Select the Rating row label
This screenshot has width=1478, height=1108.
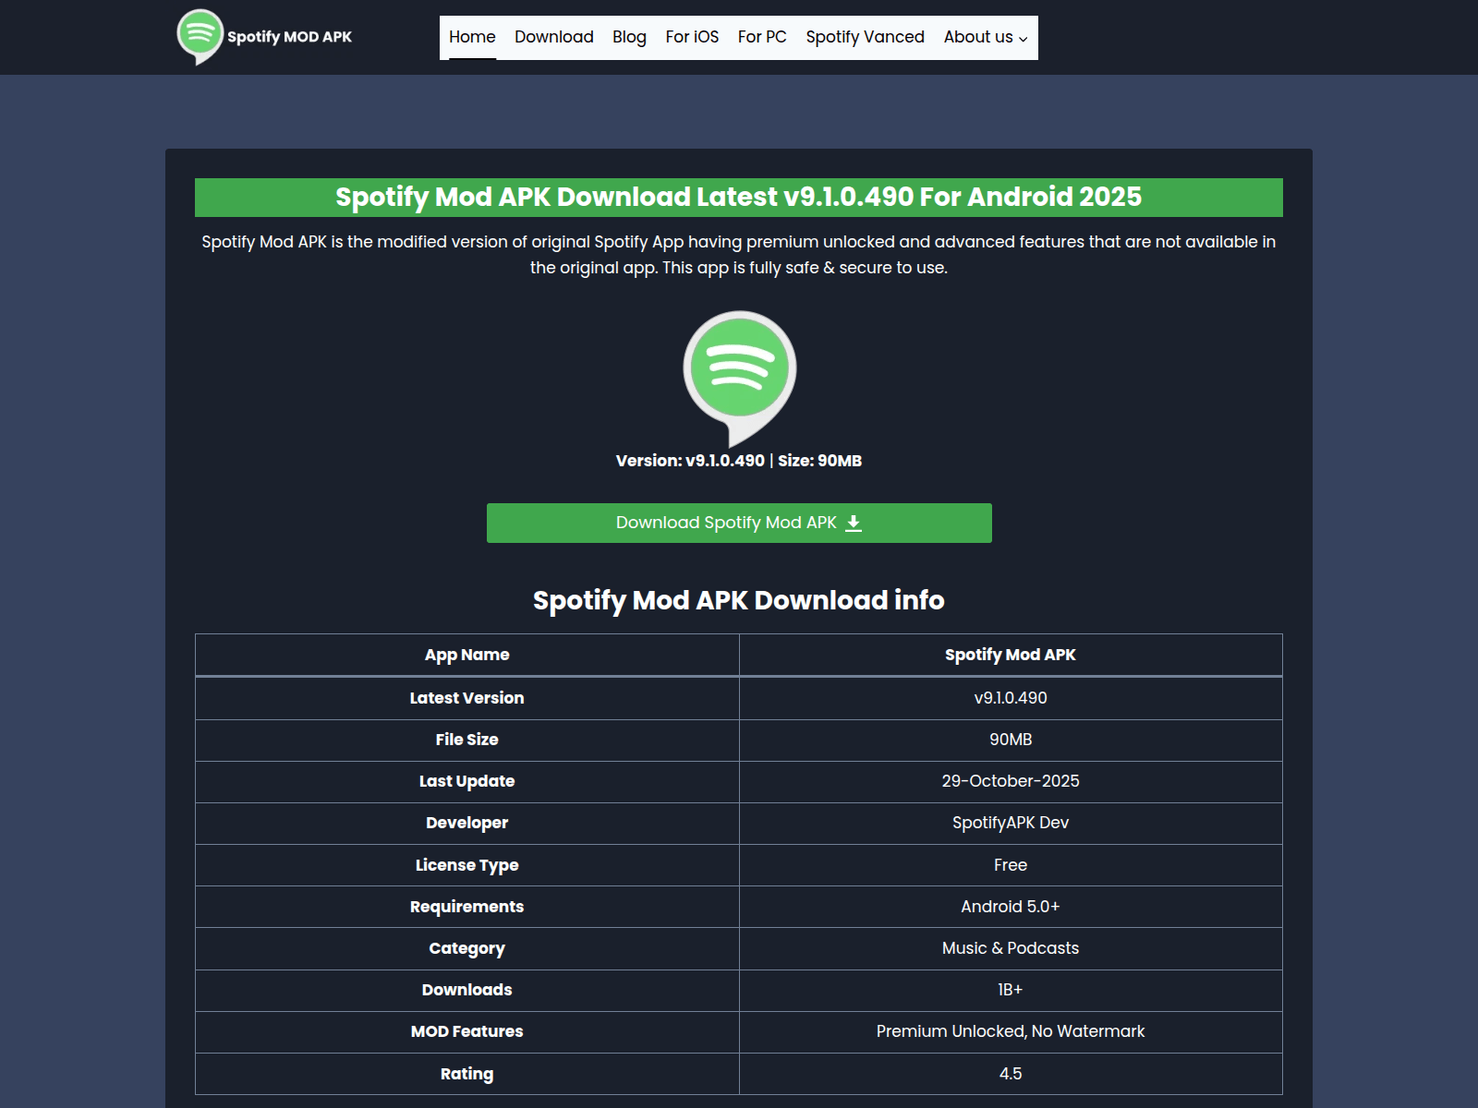(x=467, y=1074)
